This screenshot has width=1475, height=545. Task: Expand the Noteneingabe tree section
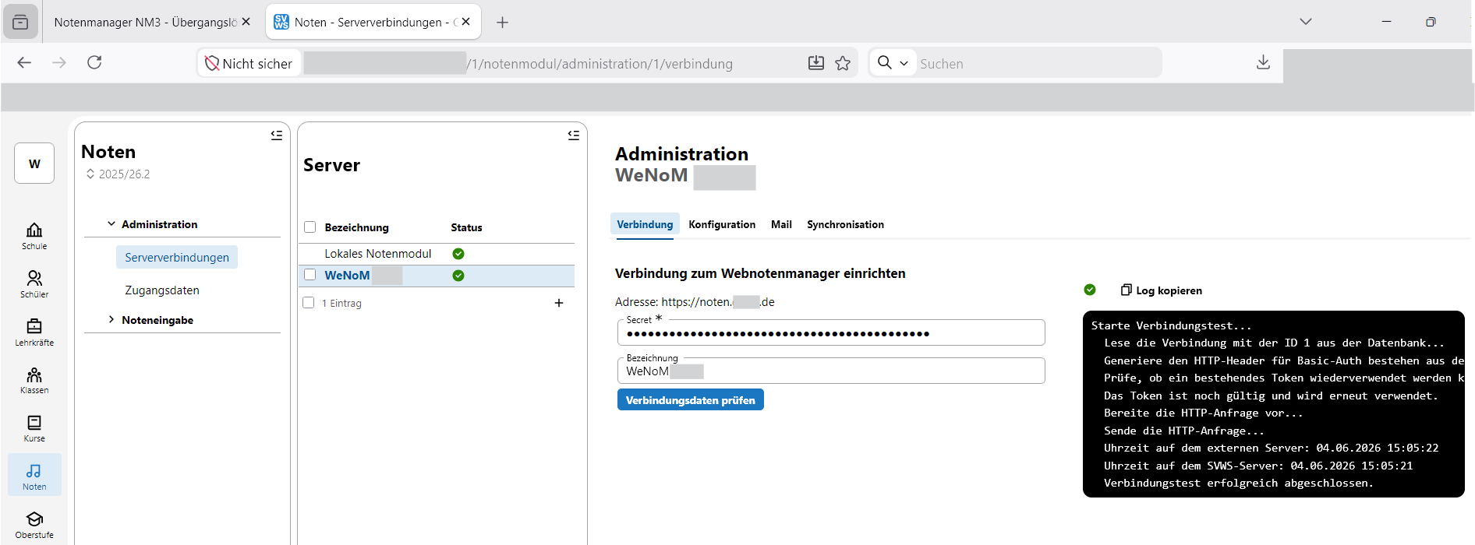(111, 320)
